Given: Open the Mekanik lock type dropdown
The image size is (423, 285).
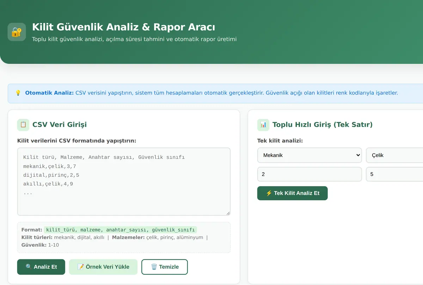Looking at the screenshot, I should pos(309,155).
